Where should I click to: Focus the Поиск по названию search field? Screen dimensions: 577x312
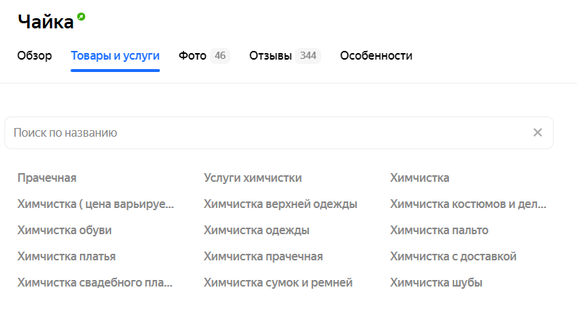[x=279, y=132]
